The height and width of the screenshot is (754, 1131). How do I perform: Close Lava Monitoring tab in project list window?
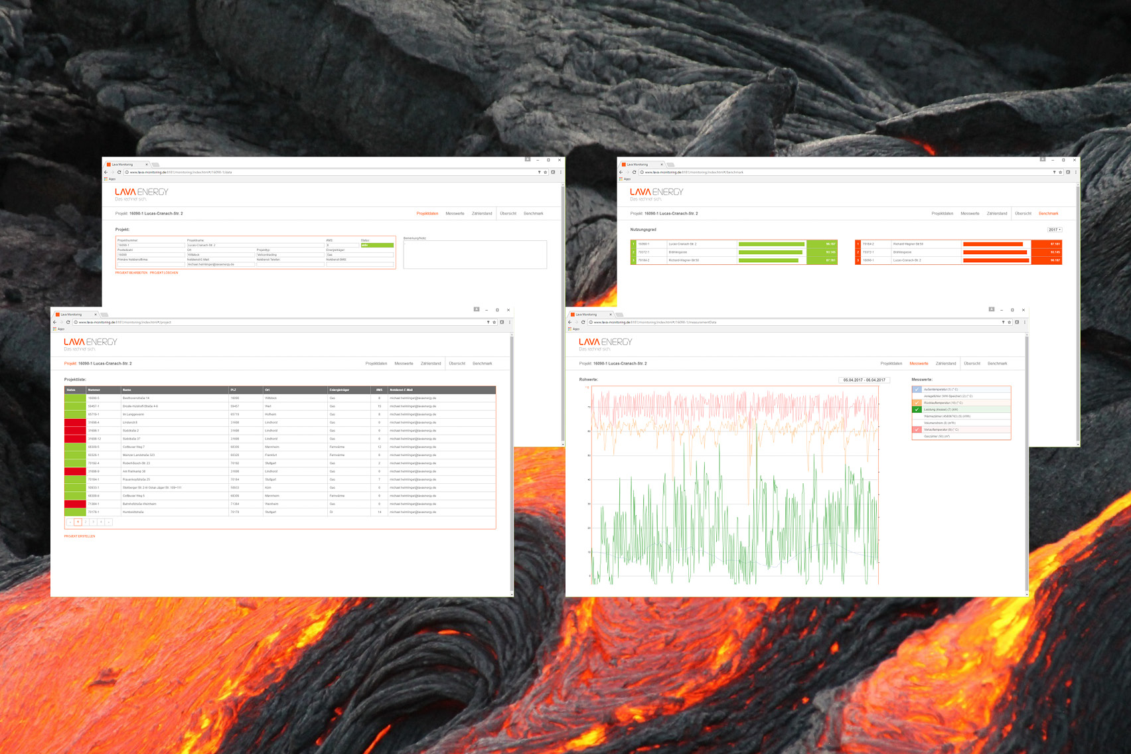[x=96, y=315]
